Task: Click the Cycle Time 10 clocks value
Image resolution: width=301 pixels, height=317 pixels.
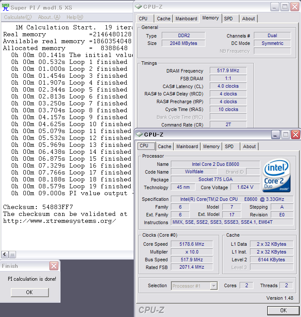Action: 228,109
